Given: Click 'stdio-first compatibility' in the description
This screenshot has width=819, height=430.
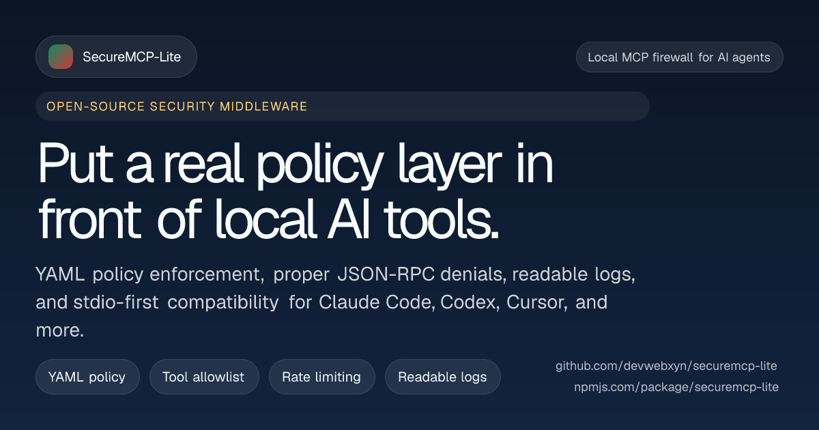Looking at the screenshot, I should pyautogui.click(x=157, y=302).
